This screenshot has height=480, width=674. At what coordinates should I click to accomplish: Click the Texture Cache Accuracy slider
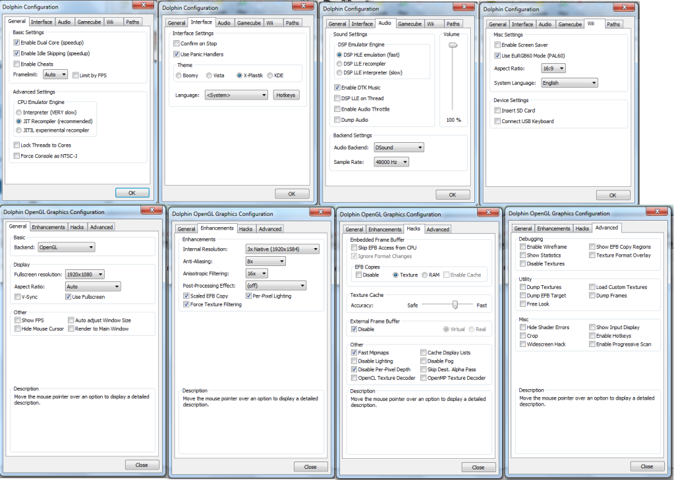455,305
